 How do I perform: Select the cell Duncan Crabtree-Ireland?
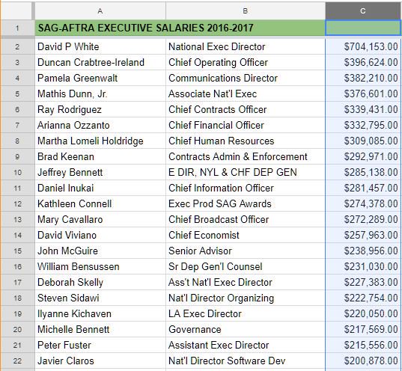[x=100, y=62]
